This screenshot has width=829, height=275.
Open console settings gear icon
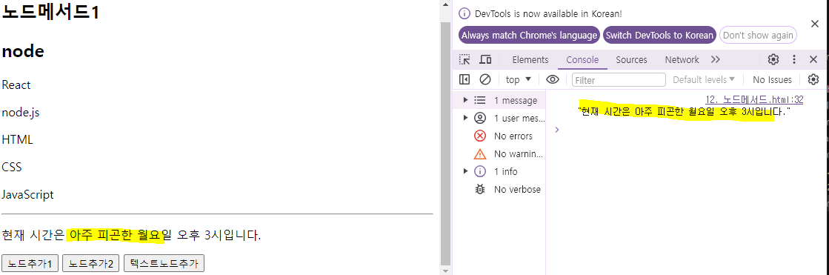click(813, 79)
